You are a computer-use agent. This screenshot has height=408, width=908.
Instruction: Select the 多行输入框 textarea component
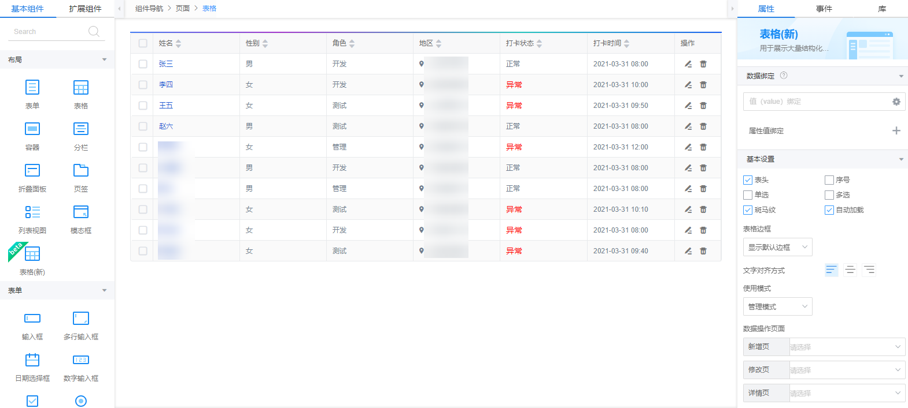coord(81,319)
